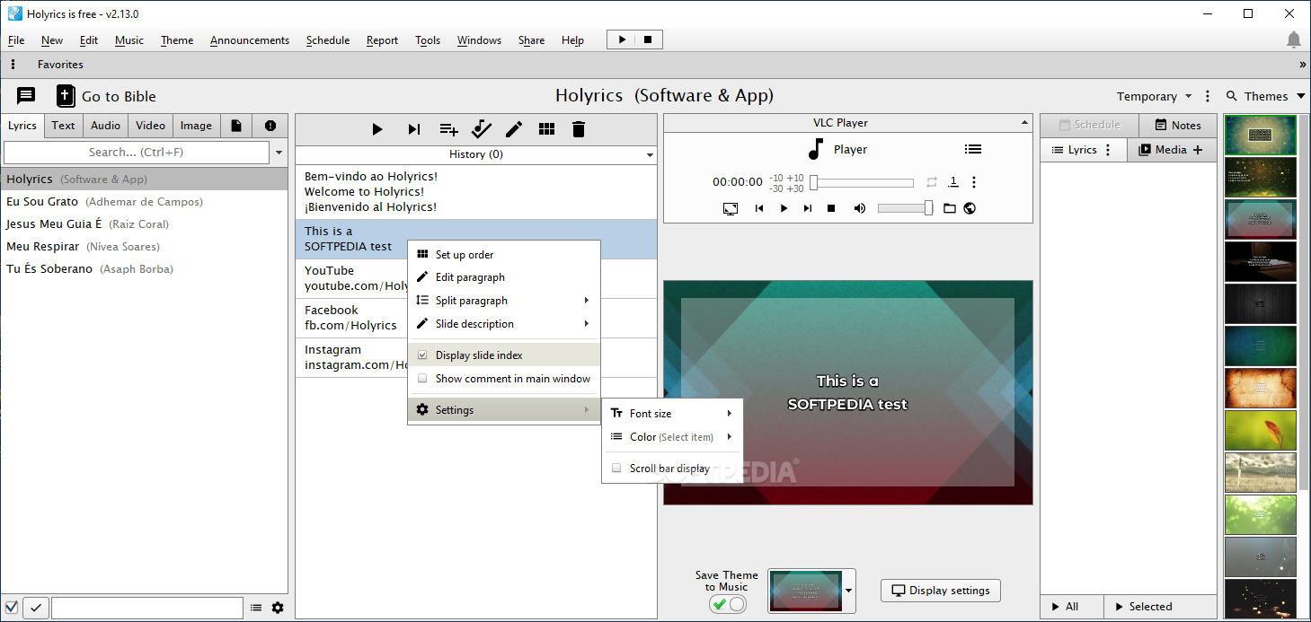
Task: Click the play button in the menu bar
Action: coord(622,39)
